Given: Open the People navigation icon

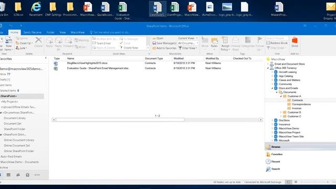Looking at the screenshot, I should click(x=18, y=175).
